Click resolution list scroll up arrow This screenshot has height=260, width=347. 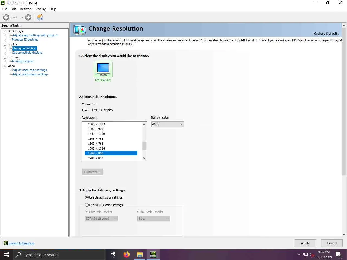coord(144,124)
